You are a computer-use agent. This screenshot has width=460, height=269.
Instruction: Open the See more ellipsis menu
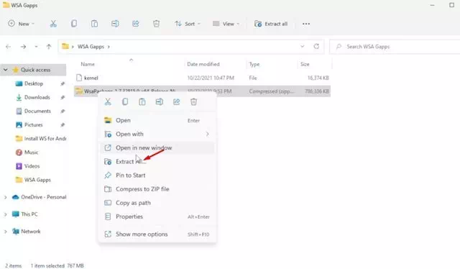point(306,24)
